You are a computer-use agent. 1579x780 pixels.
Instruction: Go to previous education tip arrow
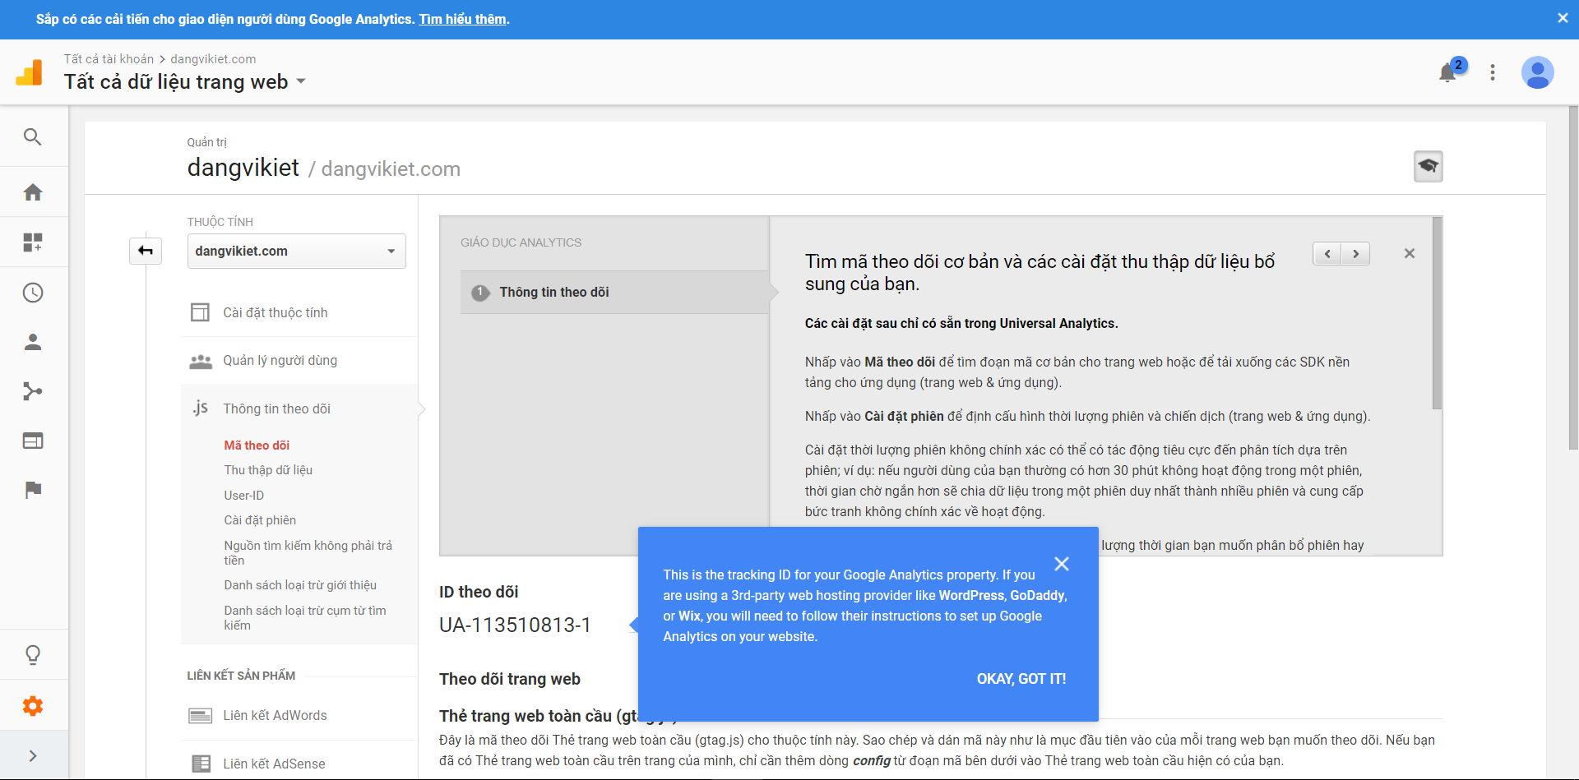pyautogui.click(x=1327, y=254)
